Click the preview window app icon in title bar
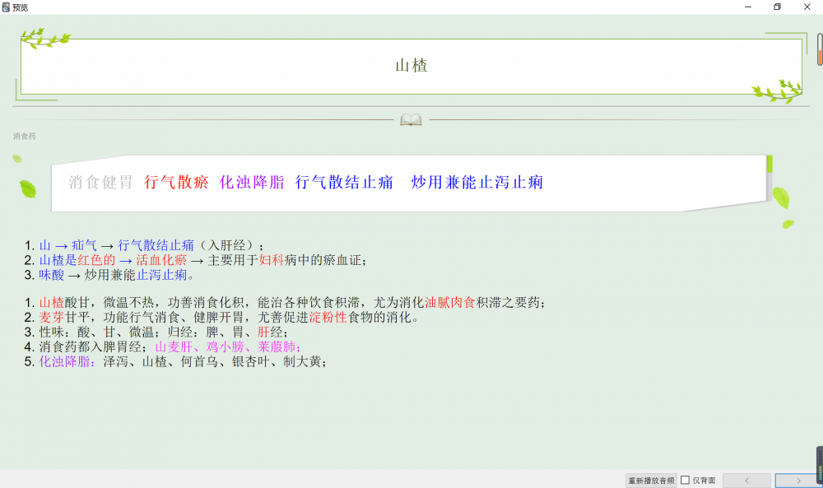This screenshot has width=823, height=488. click(x=6, y=7)
